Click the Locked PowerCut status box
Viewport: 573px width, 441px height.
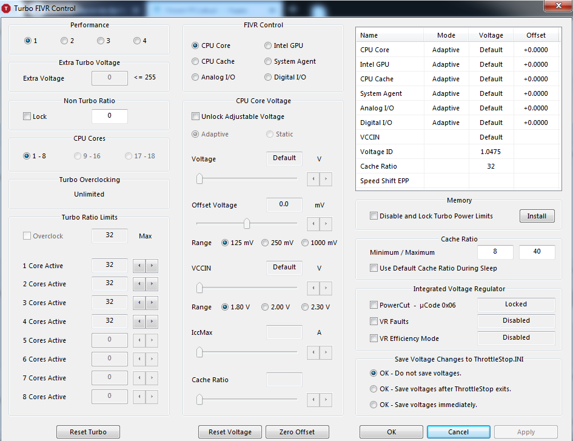coord(516,305)
